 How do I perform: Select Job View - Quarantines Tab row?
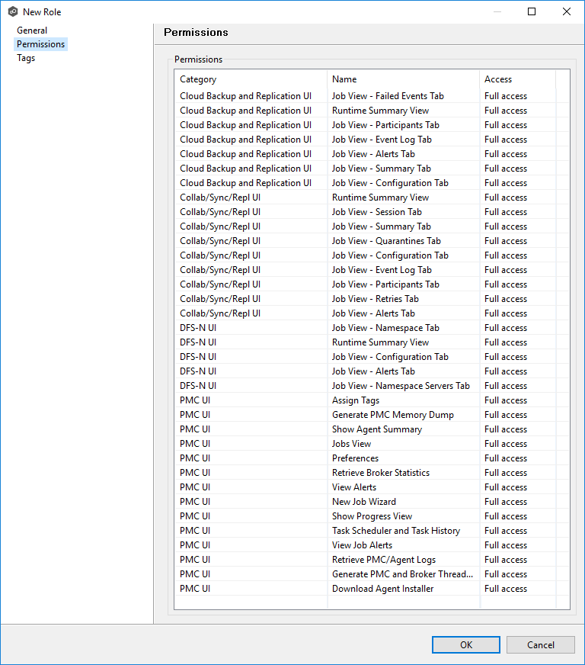[x=386, y=241]
